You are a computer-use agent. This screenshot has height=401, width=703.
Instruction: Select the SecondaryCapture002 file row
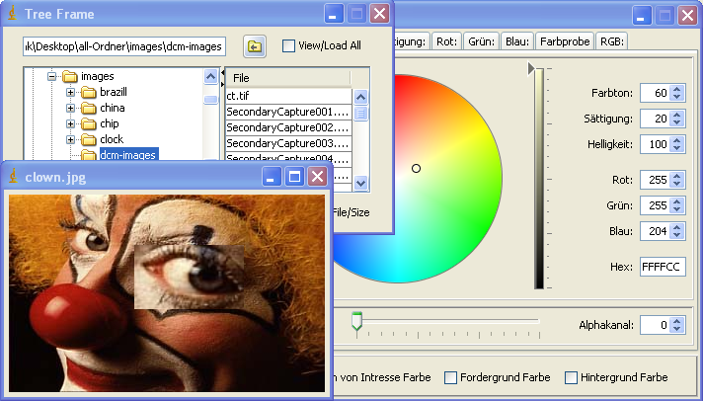click(x=288, y=127)
